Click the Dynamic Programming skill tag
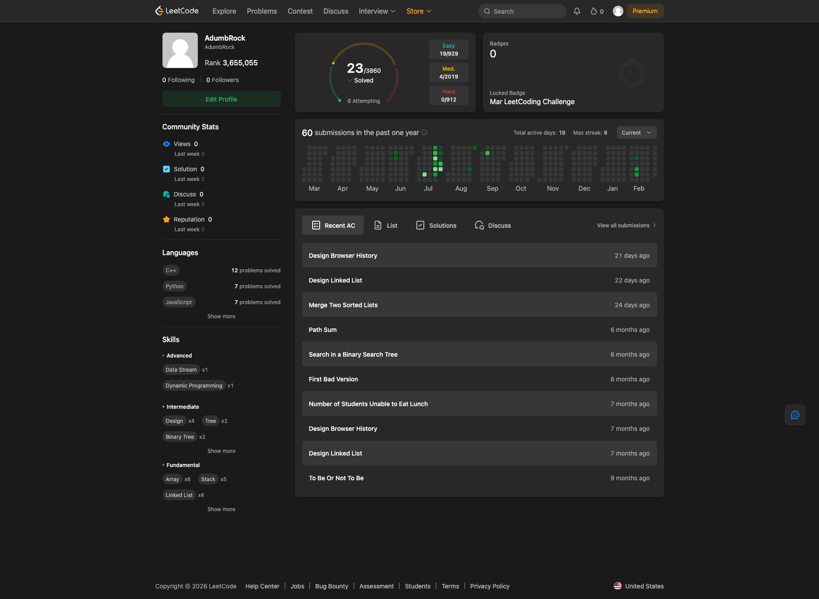819x599 pixels. tap(194, 386)
